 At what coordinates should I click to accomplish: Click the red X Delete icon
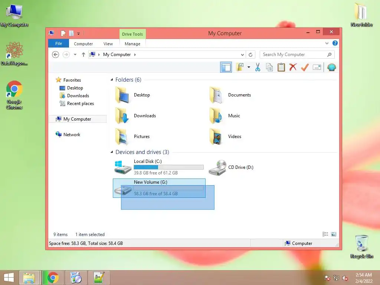[293, 67]
